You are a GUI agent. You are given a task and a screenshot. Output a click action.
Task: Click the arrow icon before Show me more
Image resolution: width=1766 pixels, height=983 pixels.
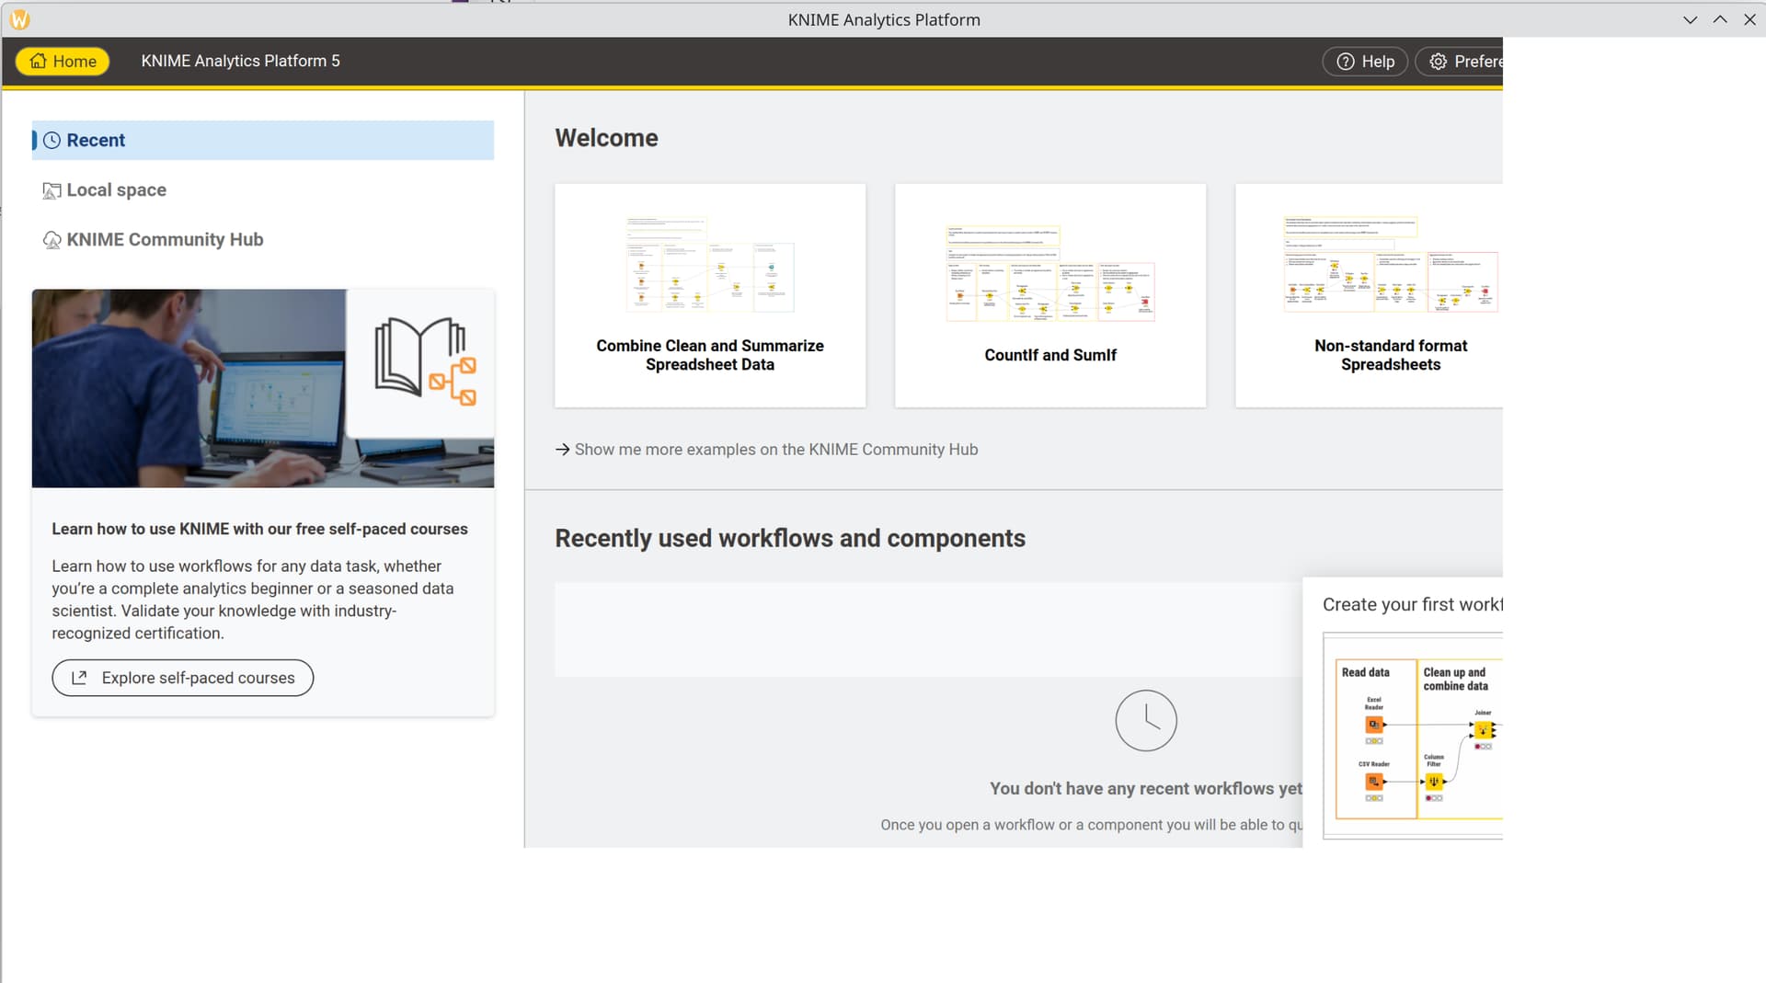pyautogui.click(x=562, y=450)
